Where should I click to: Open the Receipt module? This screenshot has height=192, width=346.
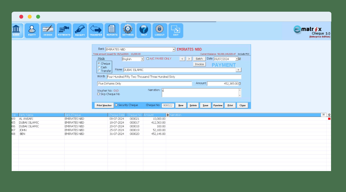(80, 31)
